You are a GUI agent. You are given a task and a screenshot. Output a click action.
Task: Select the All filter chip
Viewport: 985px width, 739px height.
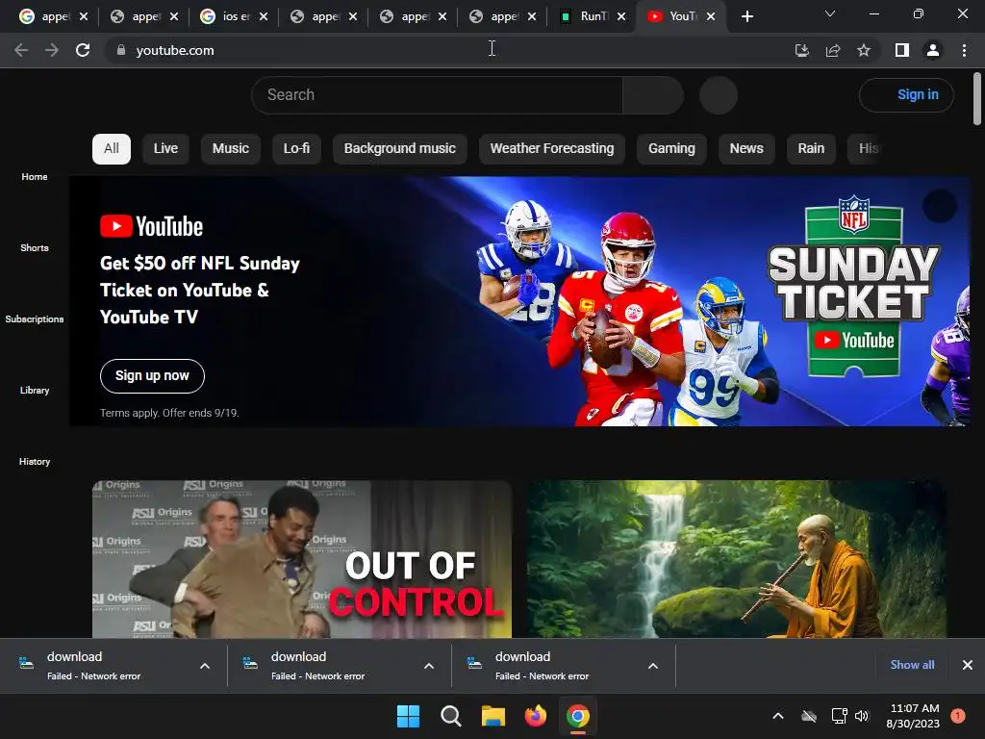tap(112, 149)
